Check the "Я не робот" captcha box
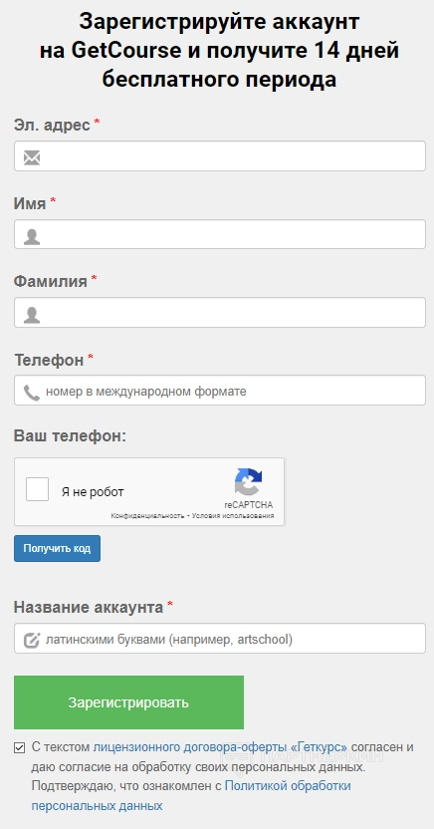 pos(38,489)
